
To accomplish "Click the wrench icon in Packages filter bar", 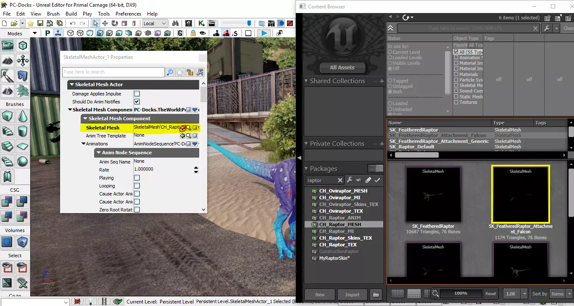I will click(x=350, y=180).
